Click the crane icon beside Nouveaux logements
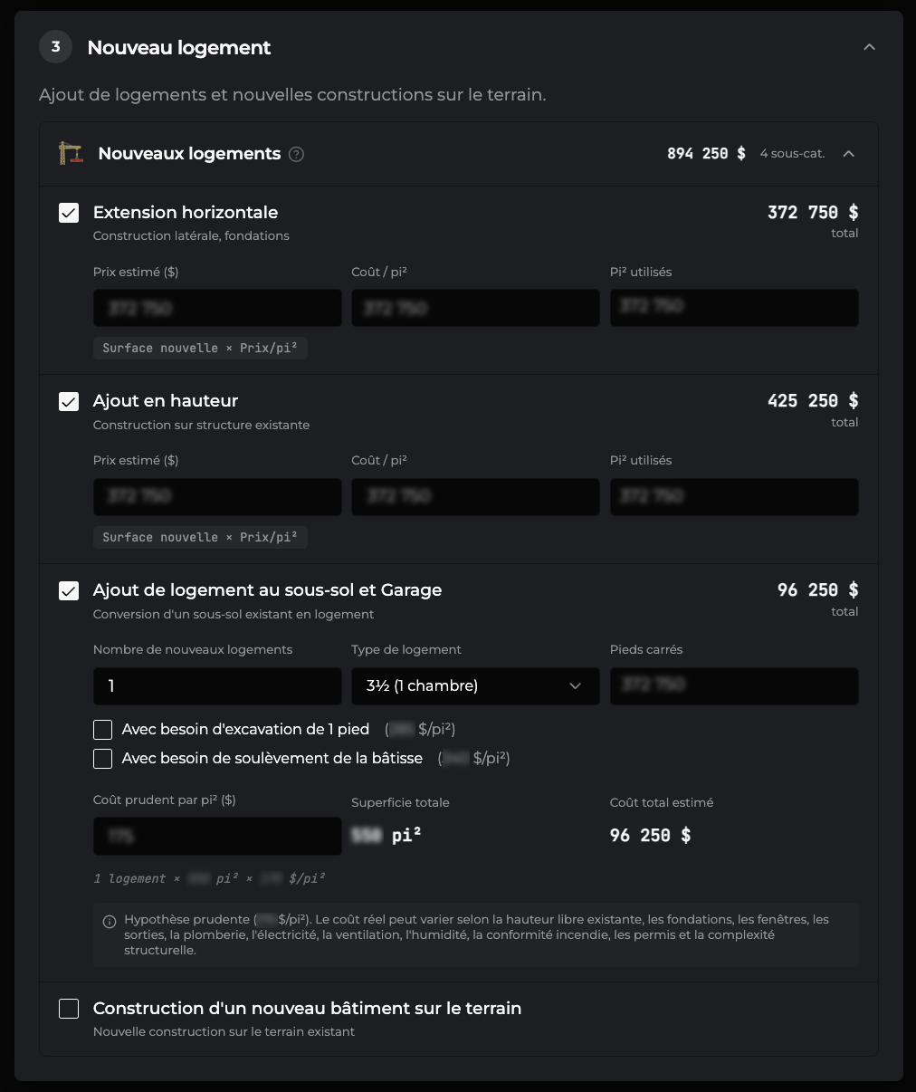This screenshot has width=916, height=1092. click(x=70, y=153)
